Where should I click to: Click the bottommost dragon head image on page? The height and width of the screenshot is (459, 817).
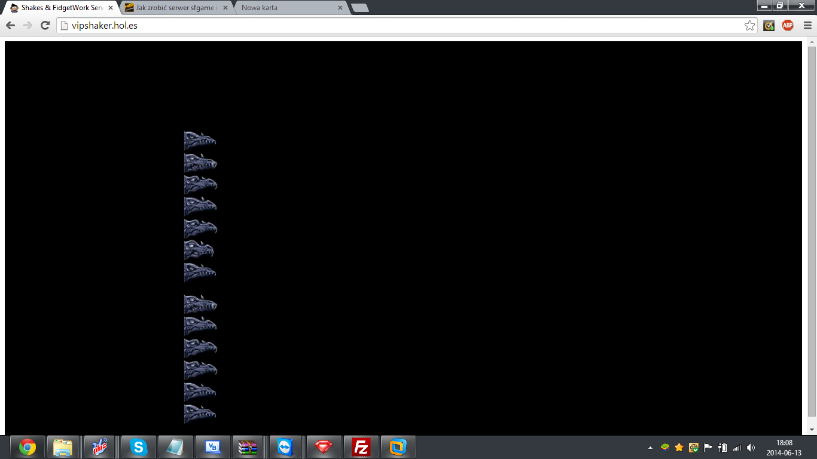(200, 414)
